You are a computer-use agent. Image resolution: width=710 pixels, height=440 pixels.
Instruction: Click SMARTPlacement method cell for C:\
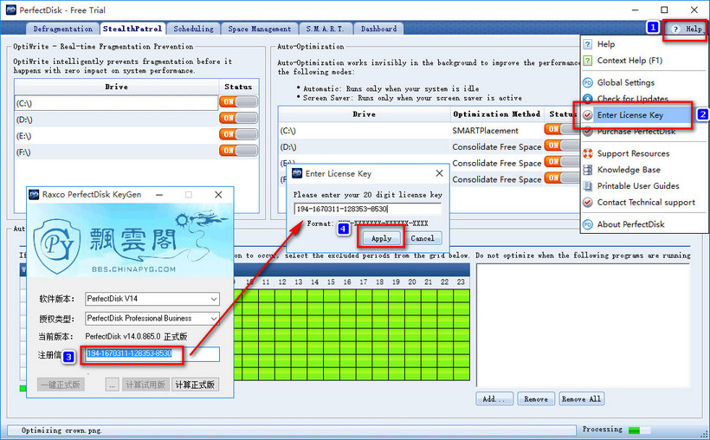(x=497, y=131)
